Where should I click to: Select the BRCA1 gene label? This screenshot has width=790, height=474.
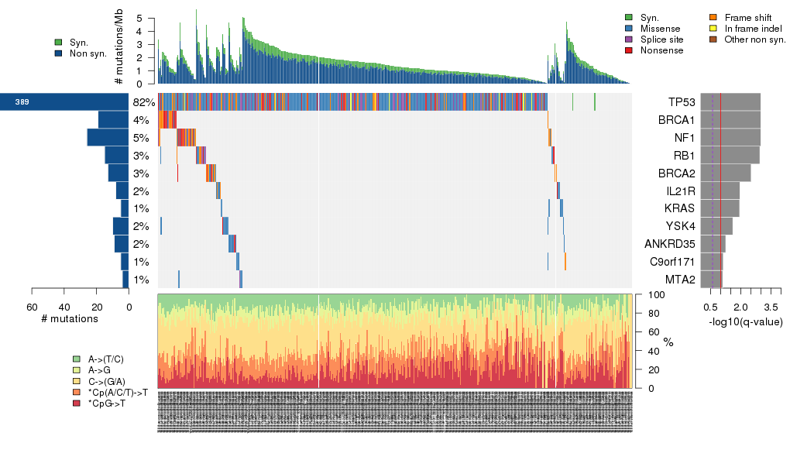tap(677, 120)
